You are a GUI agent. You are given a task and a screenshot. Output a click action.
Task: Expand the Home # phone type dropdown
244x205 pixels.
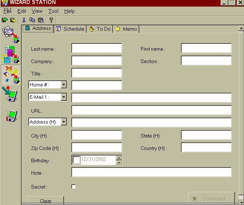pyautogui.click(x=64, y=85)
